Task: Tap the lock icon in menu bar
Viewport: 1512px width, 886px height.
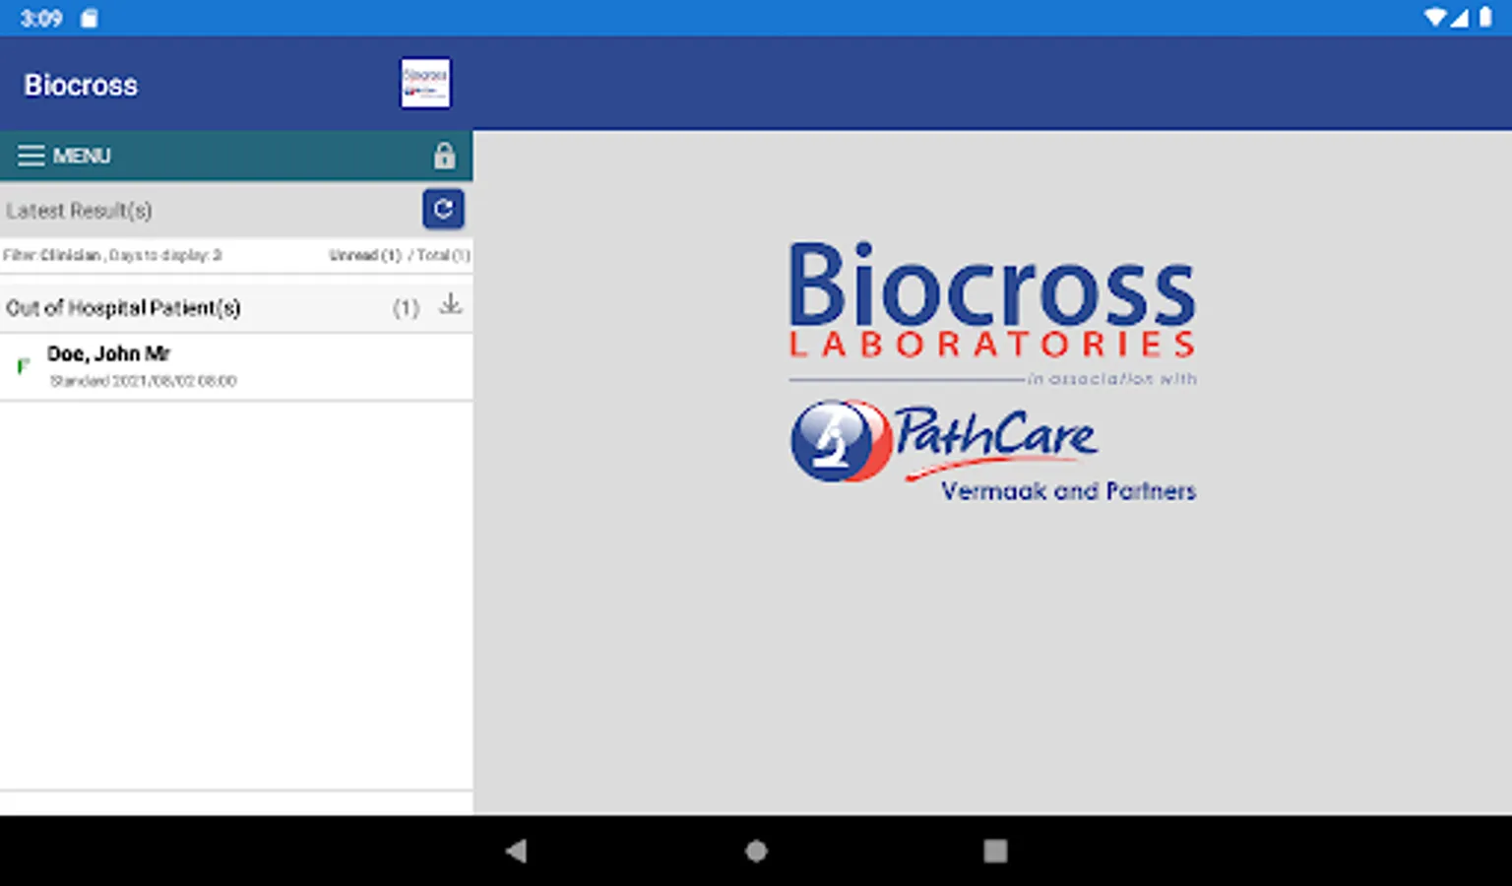Action: (x=444, y=156)
